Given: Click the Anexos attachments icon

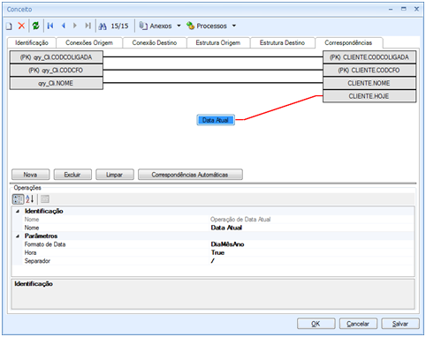Looking at the screenshot, I should pos(143,26).
